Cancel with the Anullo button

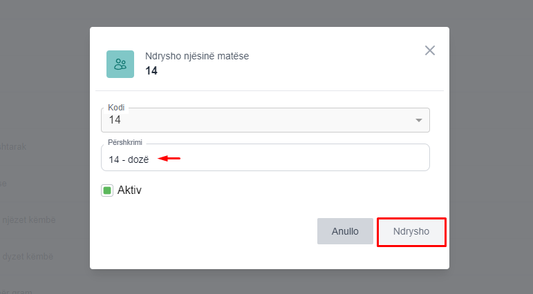[x=345, y=231]
